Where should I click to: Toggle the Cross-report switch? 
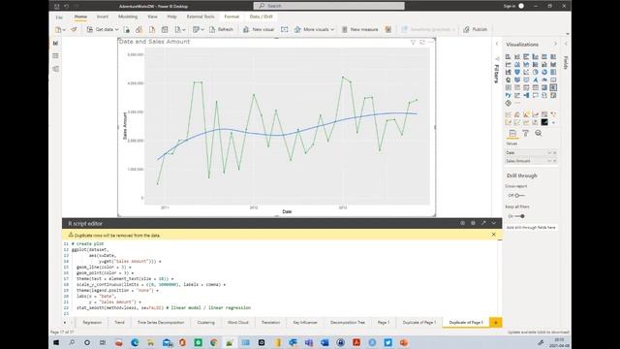coord(519,196)
